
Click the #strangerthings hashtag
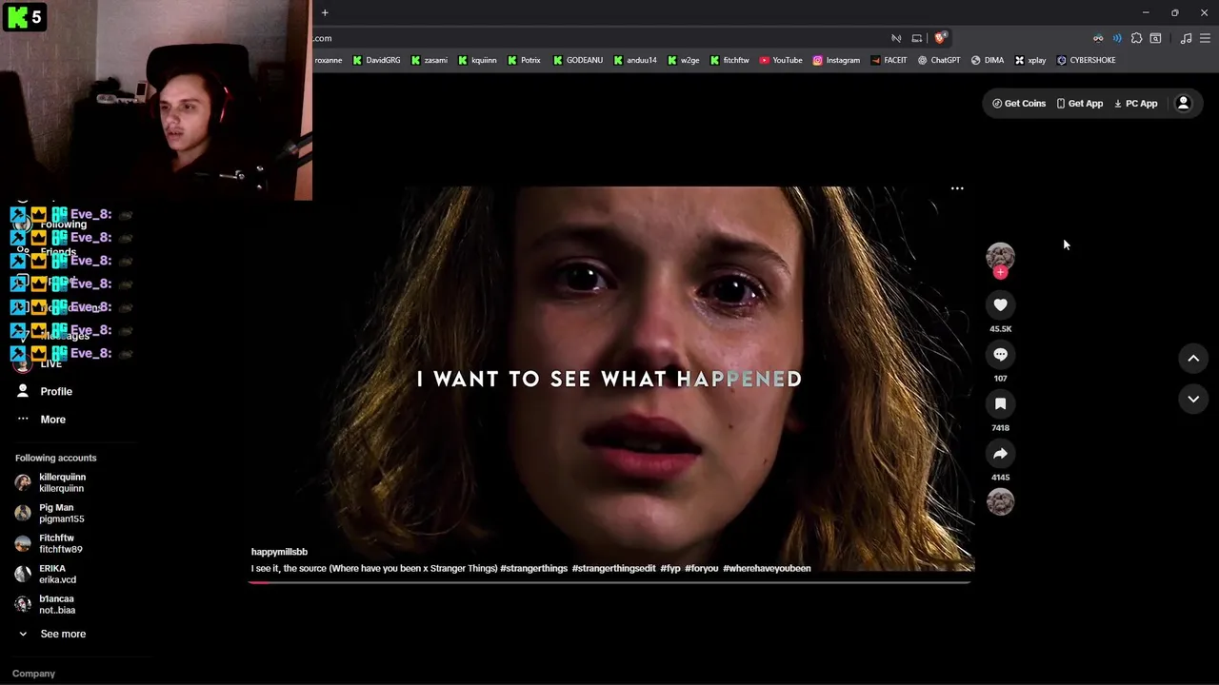pyautogui.click(x=533, y=568)
